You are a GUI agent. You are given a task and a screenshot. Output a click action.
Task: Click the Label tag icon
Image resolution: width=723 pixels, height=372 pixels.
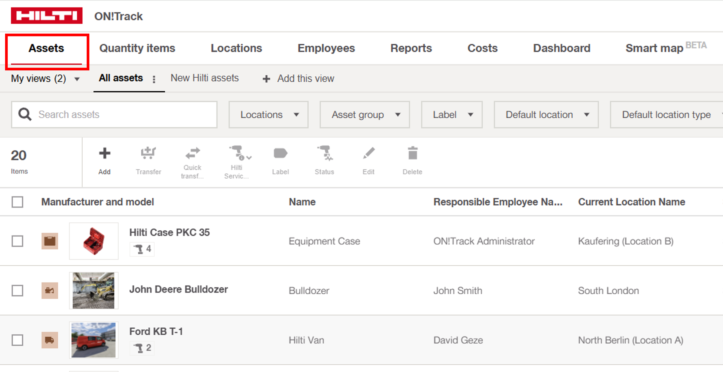280,153
